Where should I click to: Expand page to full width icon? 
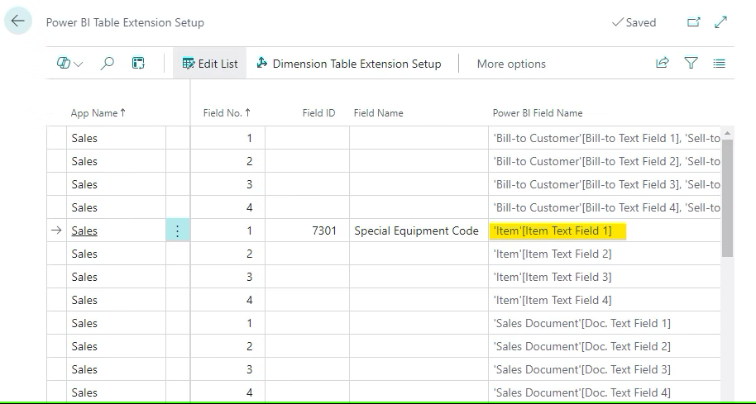click(x=720, y=22)
